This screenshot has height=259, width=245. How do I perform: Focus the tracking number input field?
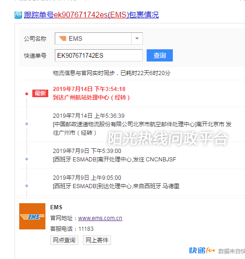tap(98, 55)
